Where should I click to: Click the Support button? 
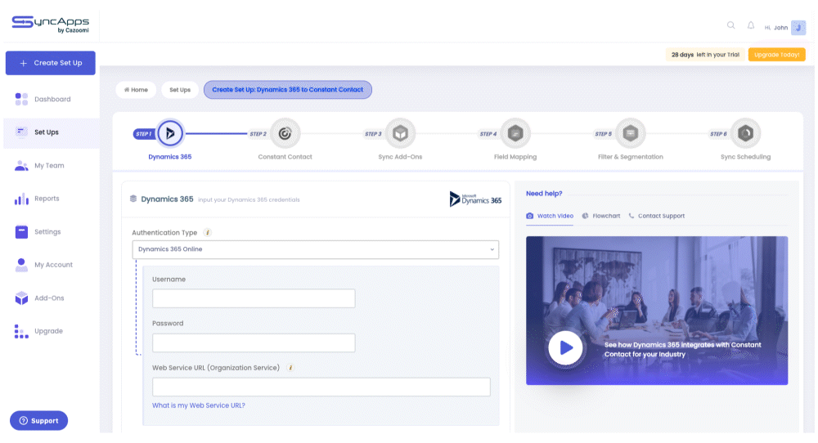click(38, 421)
